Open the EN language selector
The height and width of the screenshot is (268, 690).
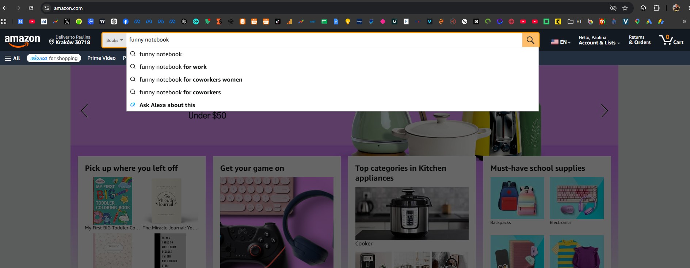[561, 42]
